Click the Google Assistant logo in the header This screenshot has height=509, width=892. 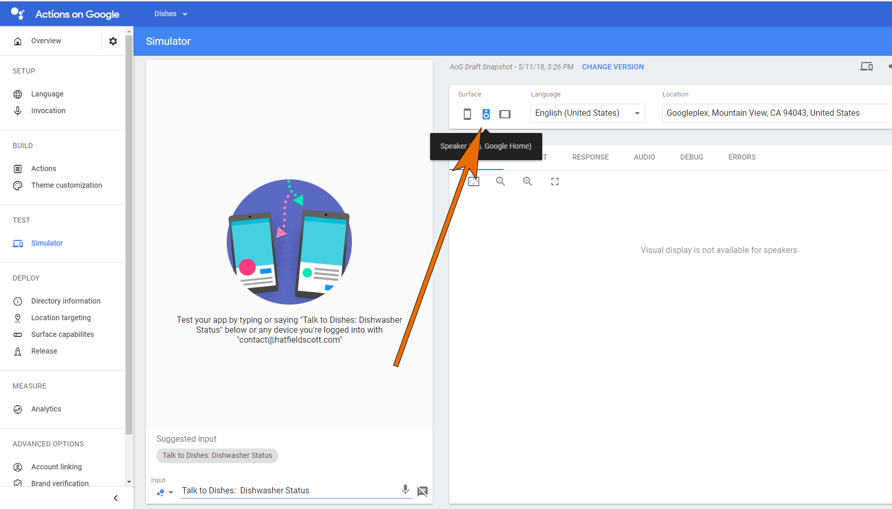coord(18,14)
